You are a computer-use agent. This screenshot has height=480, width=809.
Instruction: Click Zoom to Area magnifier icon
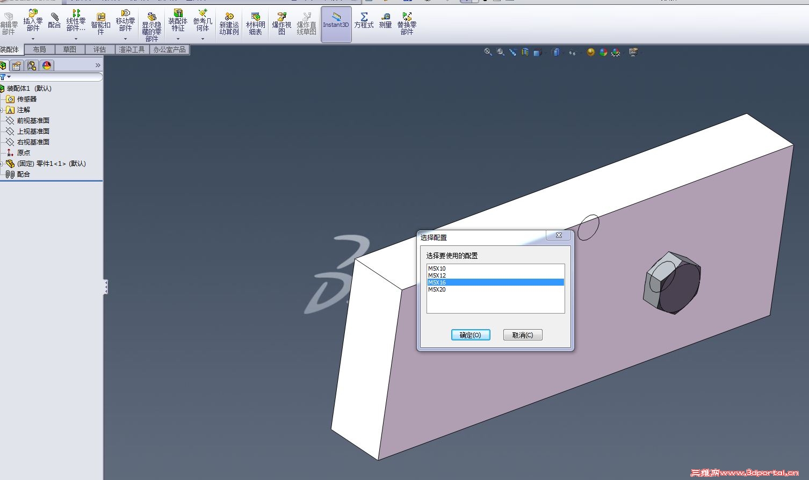tap(501, 52)
